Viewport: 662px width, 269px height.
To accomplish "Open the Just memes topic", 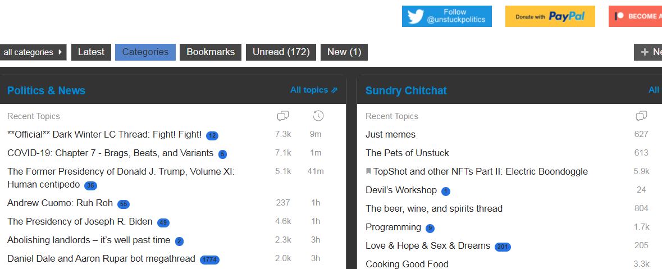I will 390,134.
